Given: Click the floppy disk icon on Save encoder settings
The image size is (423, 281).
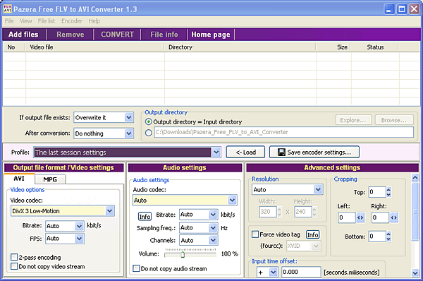Looking at the screenshot, I should coord(281,153).
